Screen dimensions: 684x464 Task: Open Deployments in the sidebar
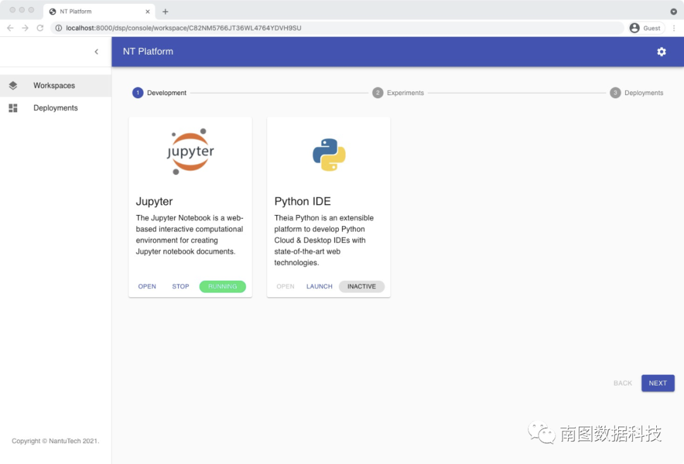click(x=55, y=108)
